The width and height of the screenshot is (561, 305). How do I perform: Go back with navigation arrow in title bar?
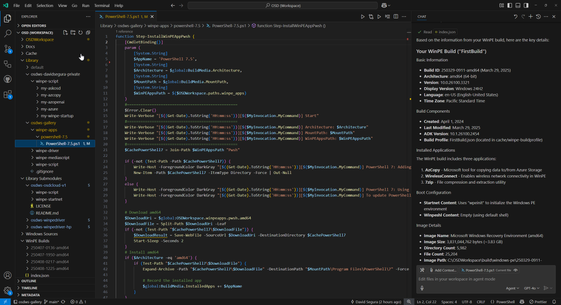click(173, 6)
